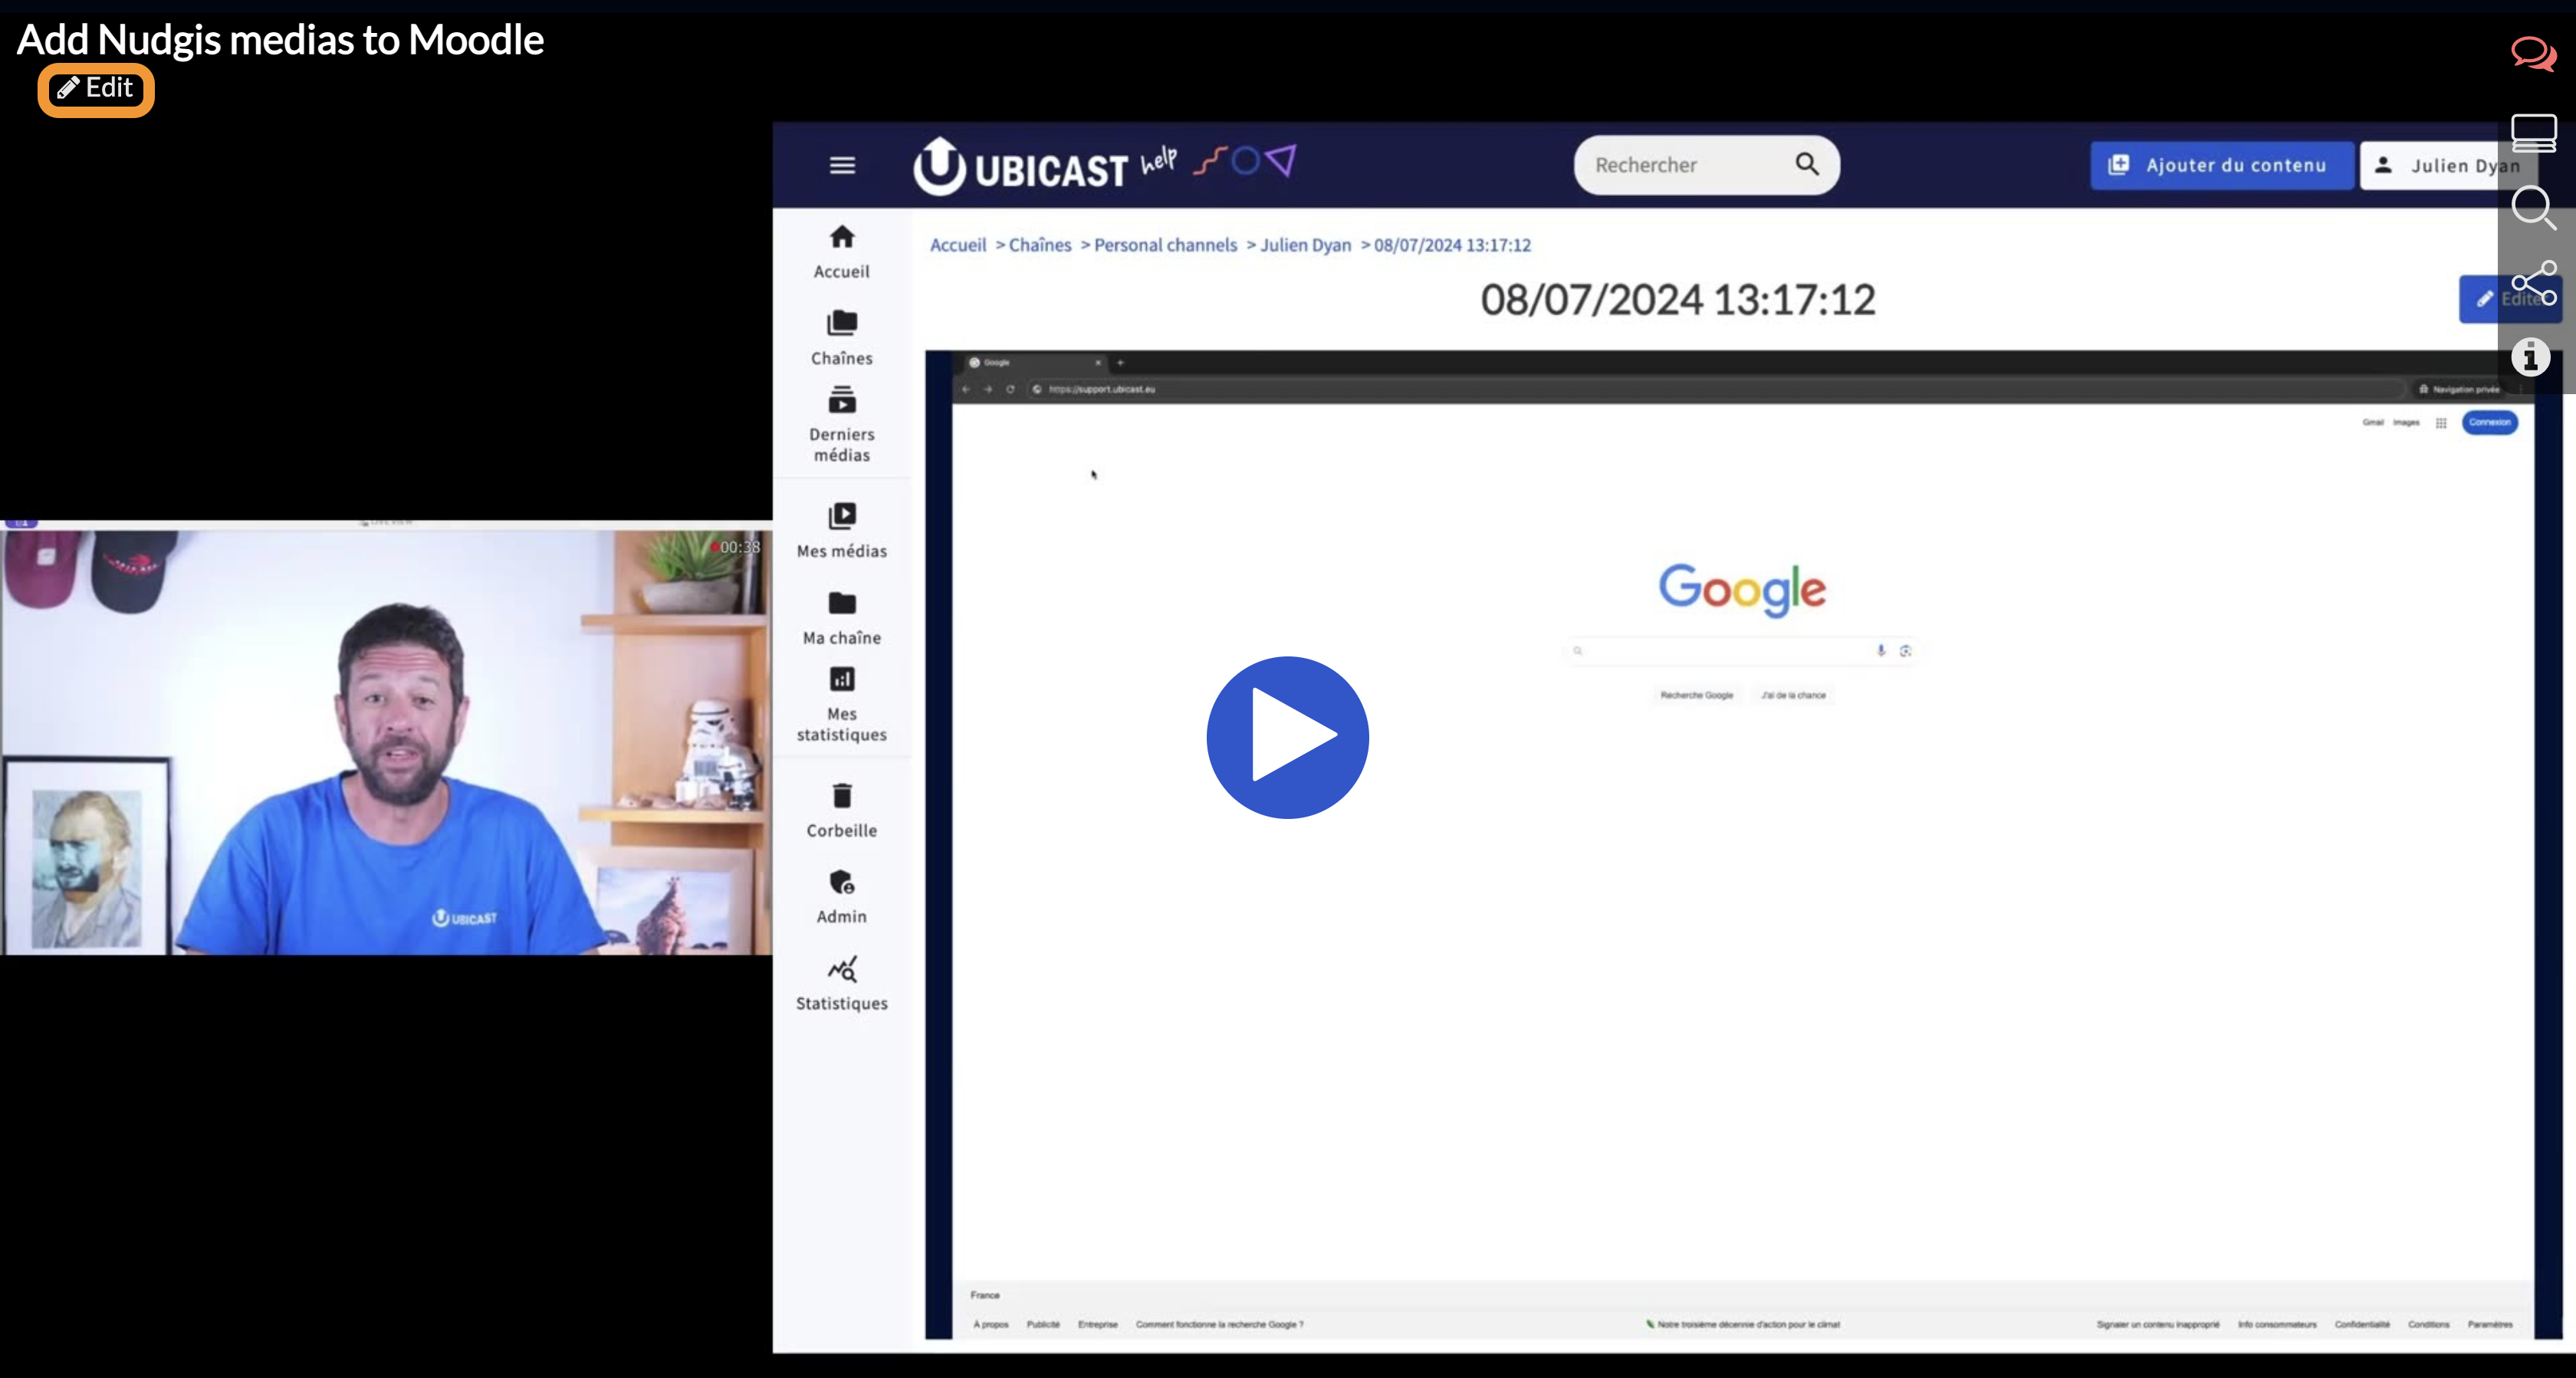Open Chaînes in the sidebar

842,338
